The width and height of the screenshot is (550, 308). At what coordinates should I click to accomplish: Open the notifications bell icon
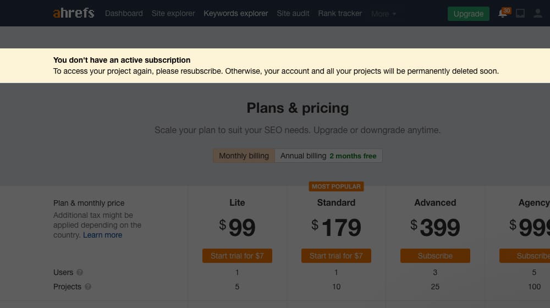[x=503, y=14]
